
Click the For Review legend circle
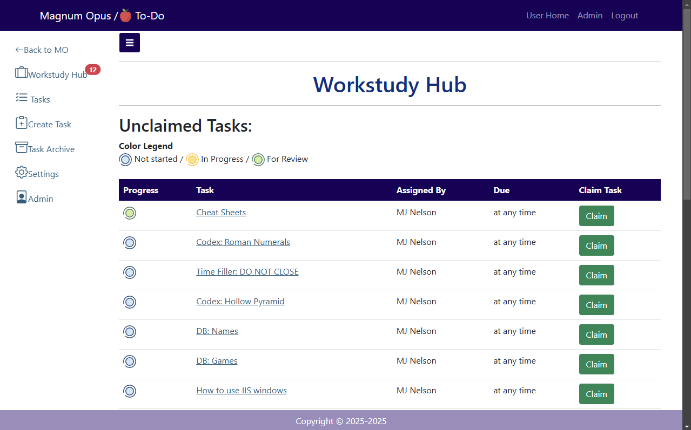pos(258,160)
